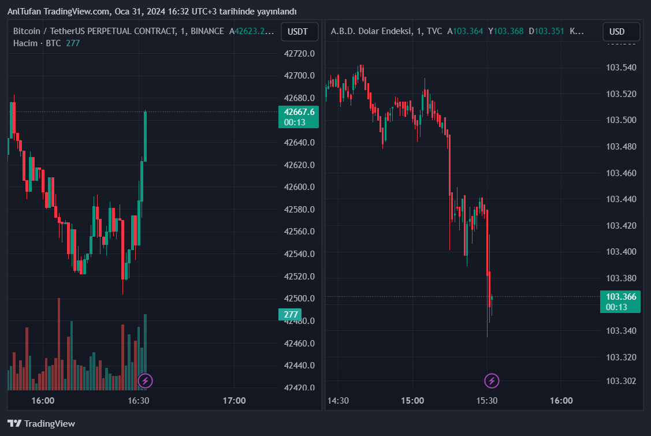651x436 pixels.
Task: Click the lightning icon on Dollar Index chart
Action: click(x=492, y=381)
